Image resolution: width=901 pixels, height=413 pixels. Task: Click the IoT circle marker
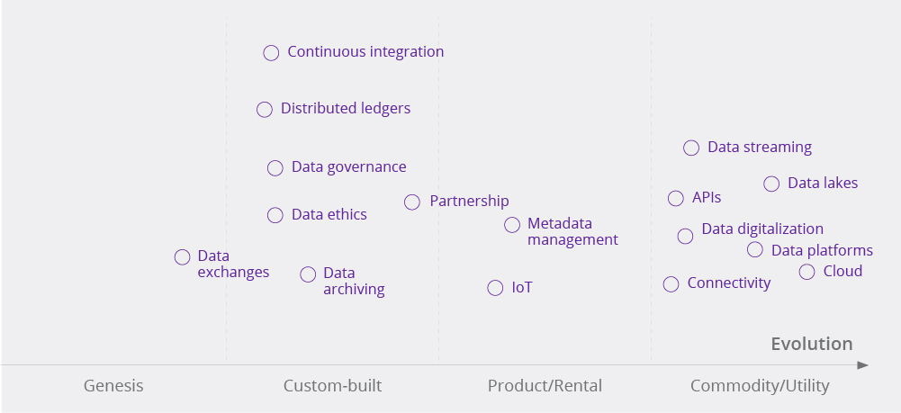point(495,288)
